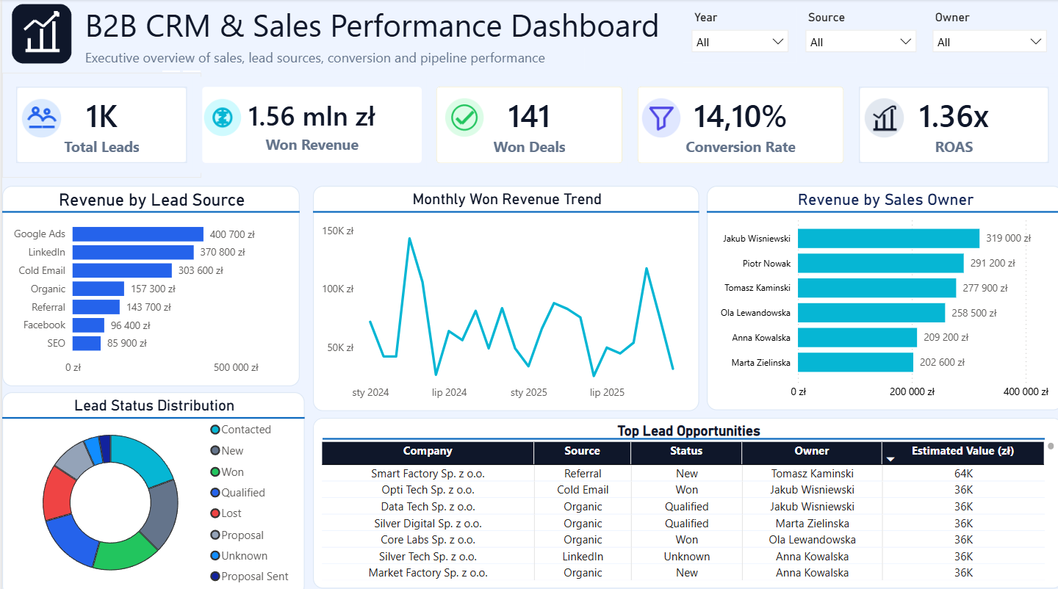1058x589 pixels.
Task: Select Tomasz Kaminski's revenue bar
Action: coord(877,288)
